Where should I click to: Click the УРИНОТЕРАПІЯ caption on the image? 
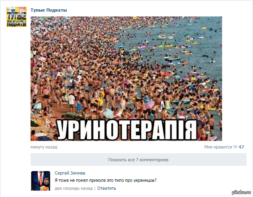click(x=127, y=130)
